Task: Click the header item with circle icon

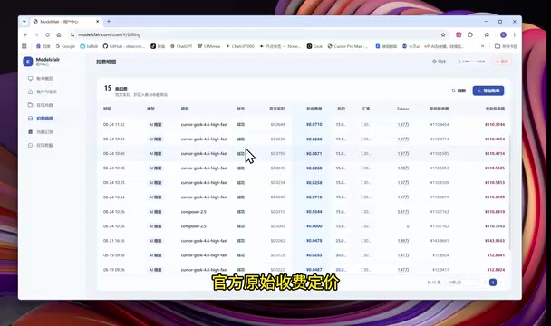Action: tap(439, 62)
